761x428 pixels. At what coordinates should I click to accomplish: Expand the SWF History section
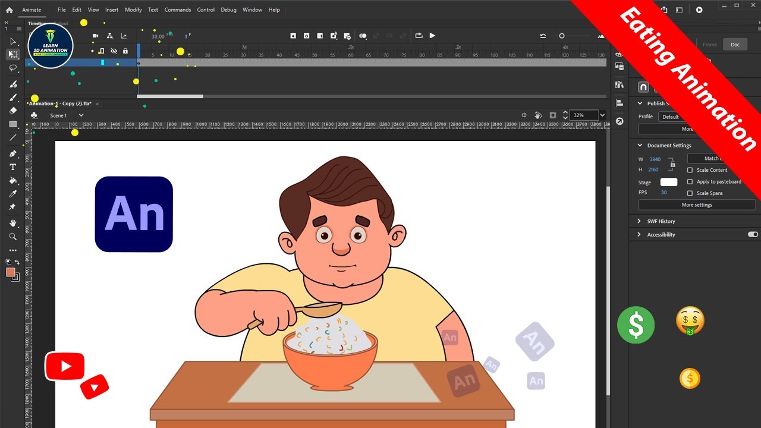tap(640, 221)
